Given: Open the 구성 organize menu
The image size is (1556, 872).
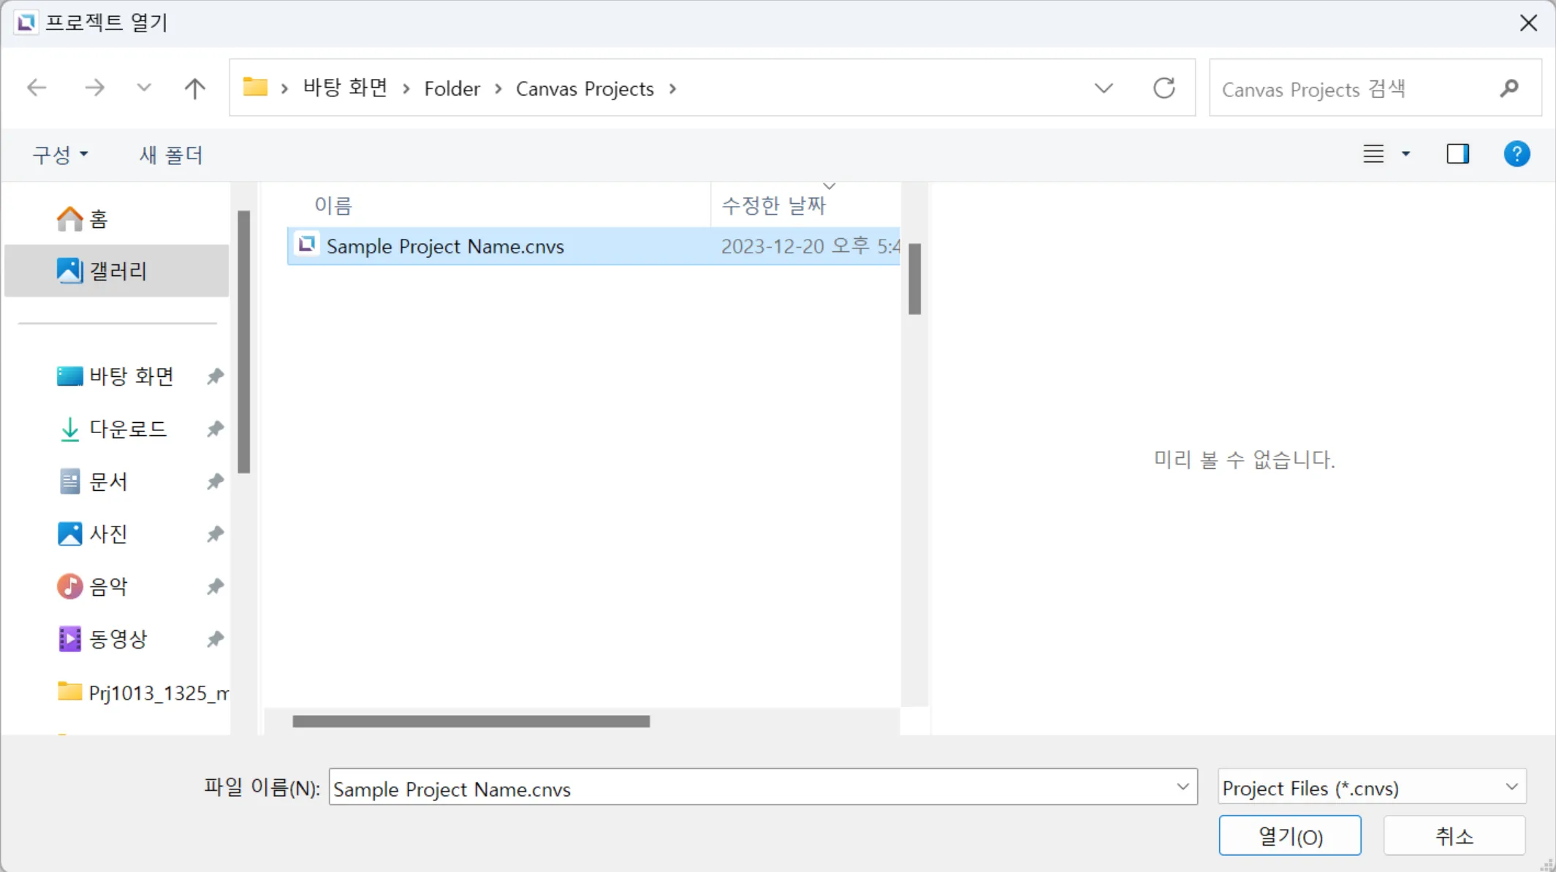Looking at the screenshot, I should [x=60, y=154].
